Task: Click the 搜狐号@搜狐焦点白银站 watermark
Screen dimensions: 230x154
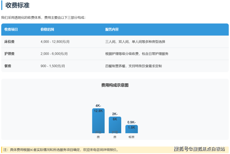Action: click(x=199, y=149)
